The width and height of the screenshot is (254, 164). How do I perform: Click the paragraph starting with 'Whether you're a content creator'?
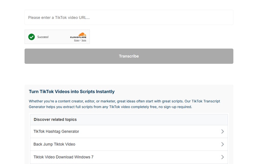click(x=124, y=104)
